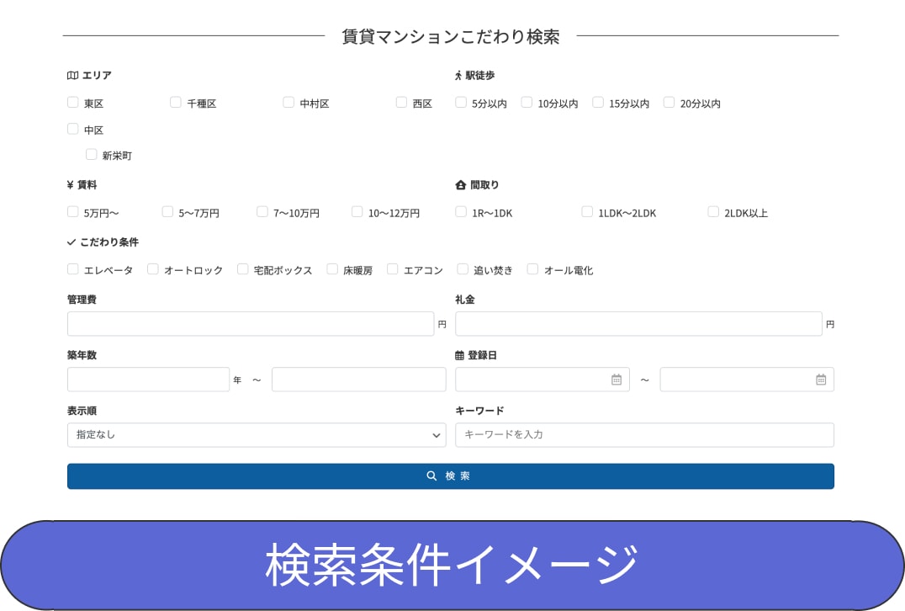Focus the 築年数 starting year field
The width and height of the screenshot is (905, 611).
[148, 380]
